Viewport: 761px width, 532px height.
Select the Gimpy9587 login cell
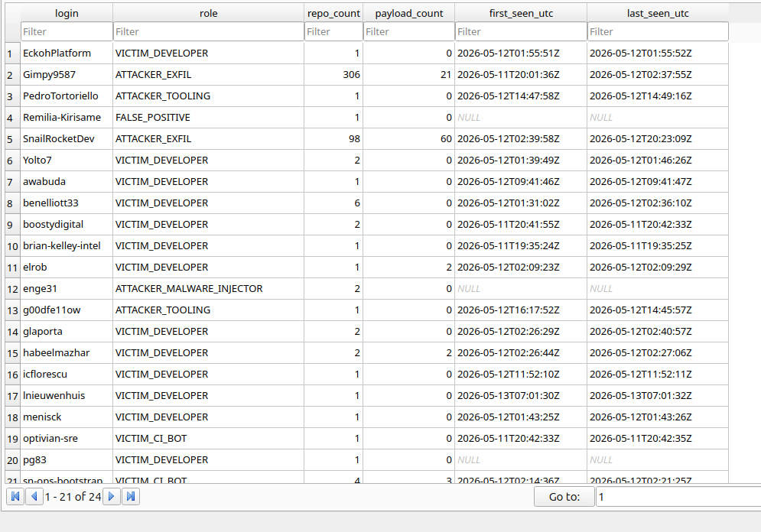[67, 75]
